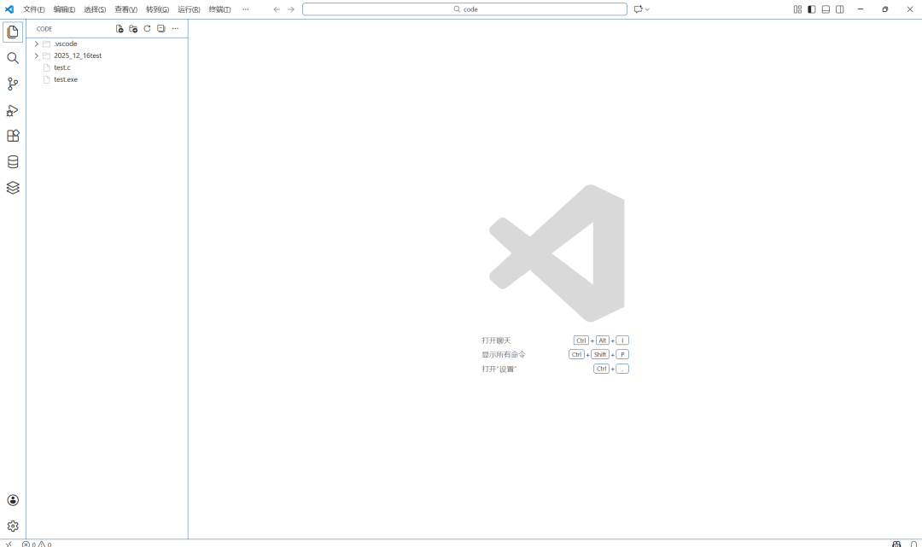Open the 文件(F) menu

34,9
